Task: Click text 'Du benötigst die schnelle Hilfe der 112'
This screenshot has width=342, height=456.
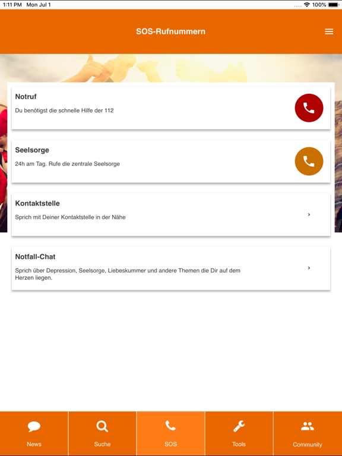Action: (64, 110)
